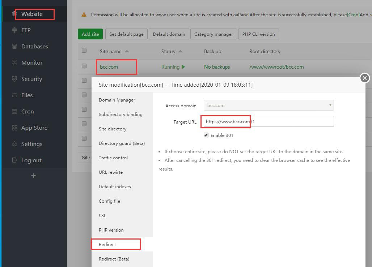Viewport: 372px width, 267px height.
Task: Open the URL rewrite tab
Action: coord(110,172)
